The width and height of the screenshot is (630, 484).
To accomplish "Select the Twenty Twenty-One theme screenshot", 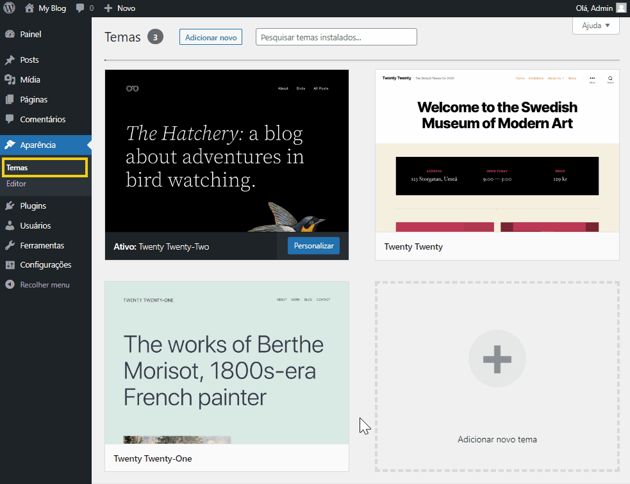I will tap(227, 363).
